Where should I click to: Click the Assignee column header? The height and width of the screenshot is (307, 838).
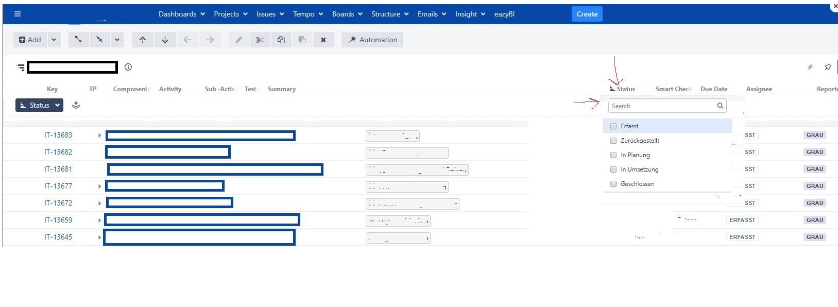tap(759, 89)
